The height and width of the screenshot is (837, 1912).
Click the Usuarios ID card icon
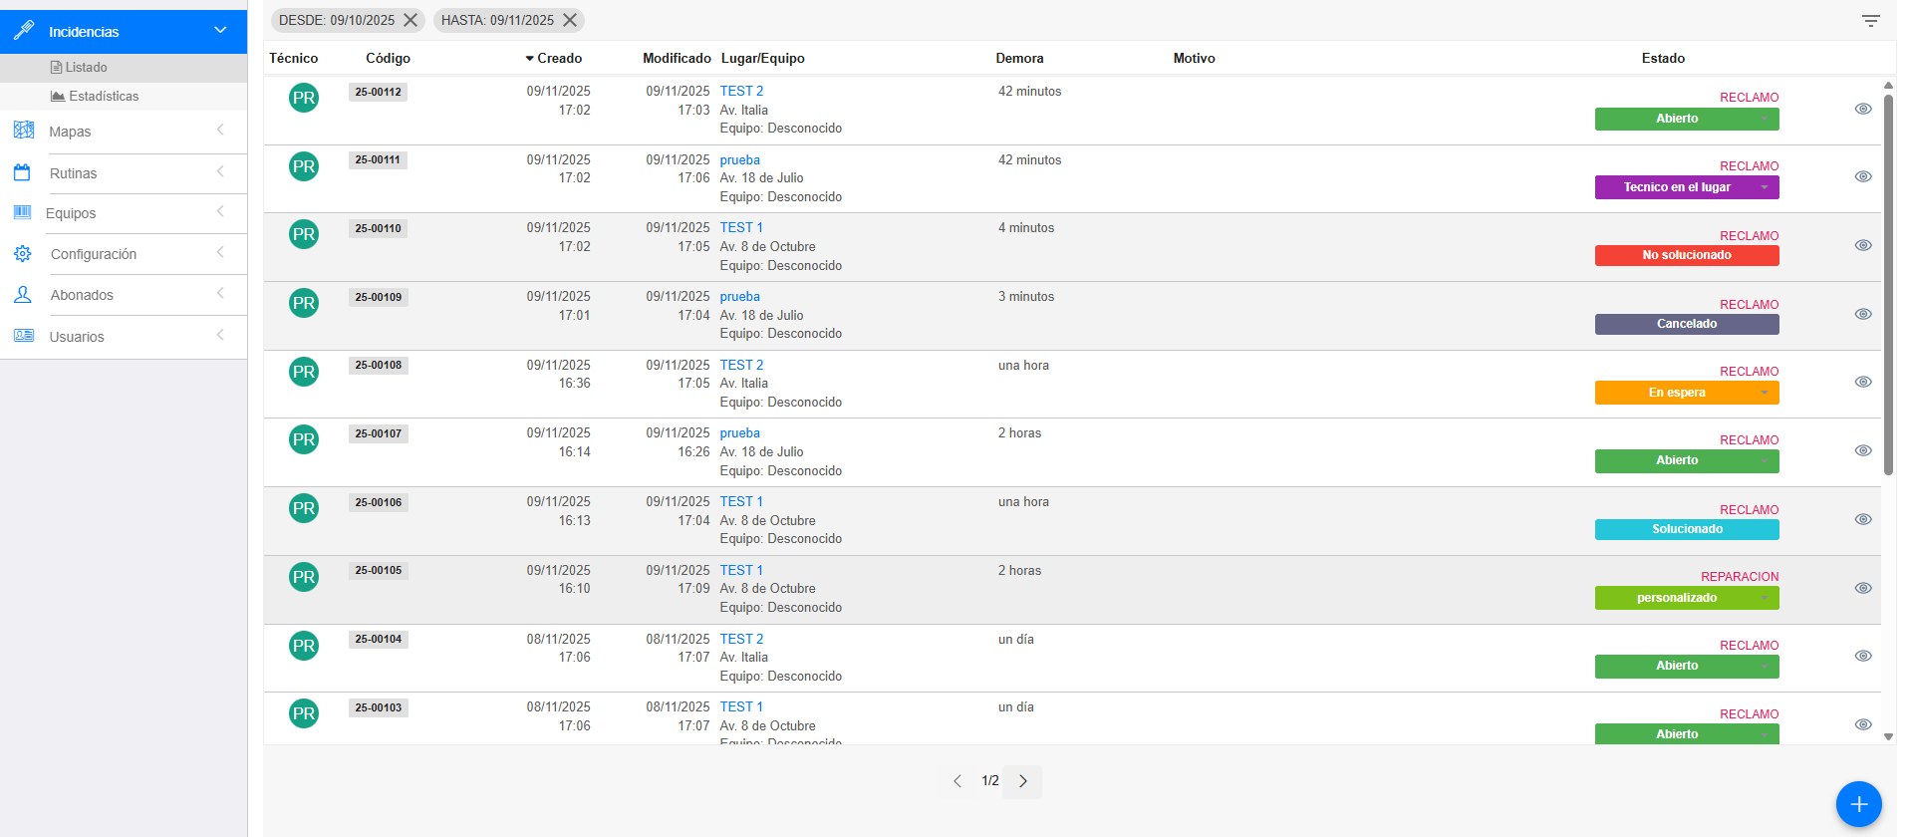pyautogui.click(x=24, y=336)
